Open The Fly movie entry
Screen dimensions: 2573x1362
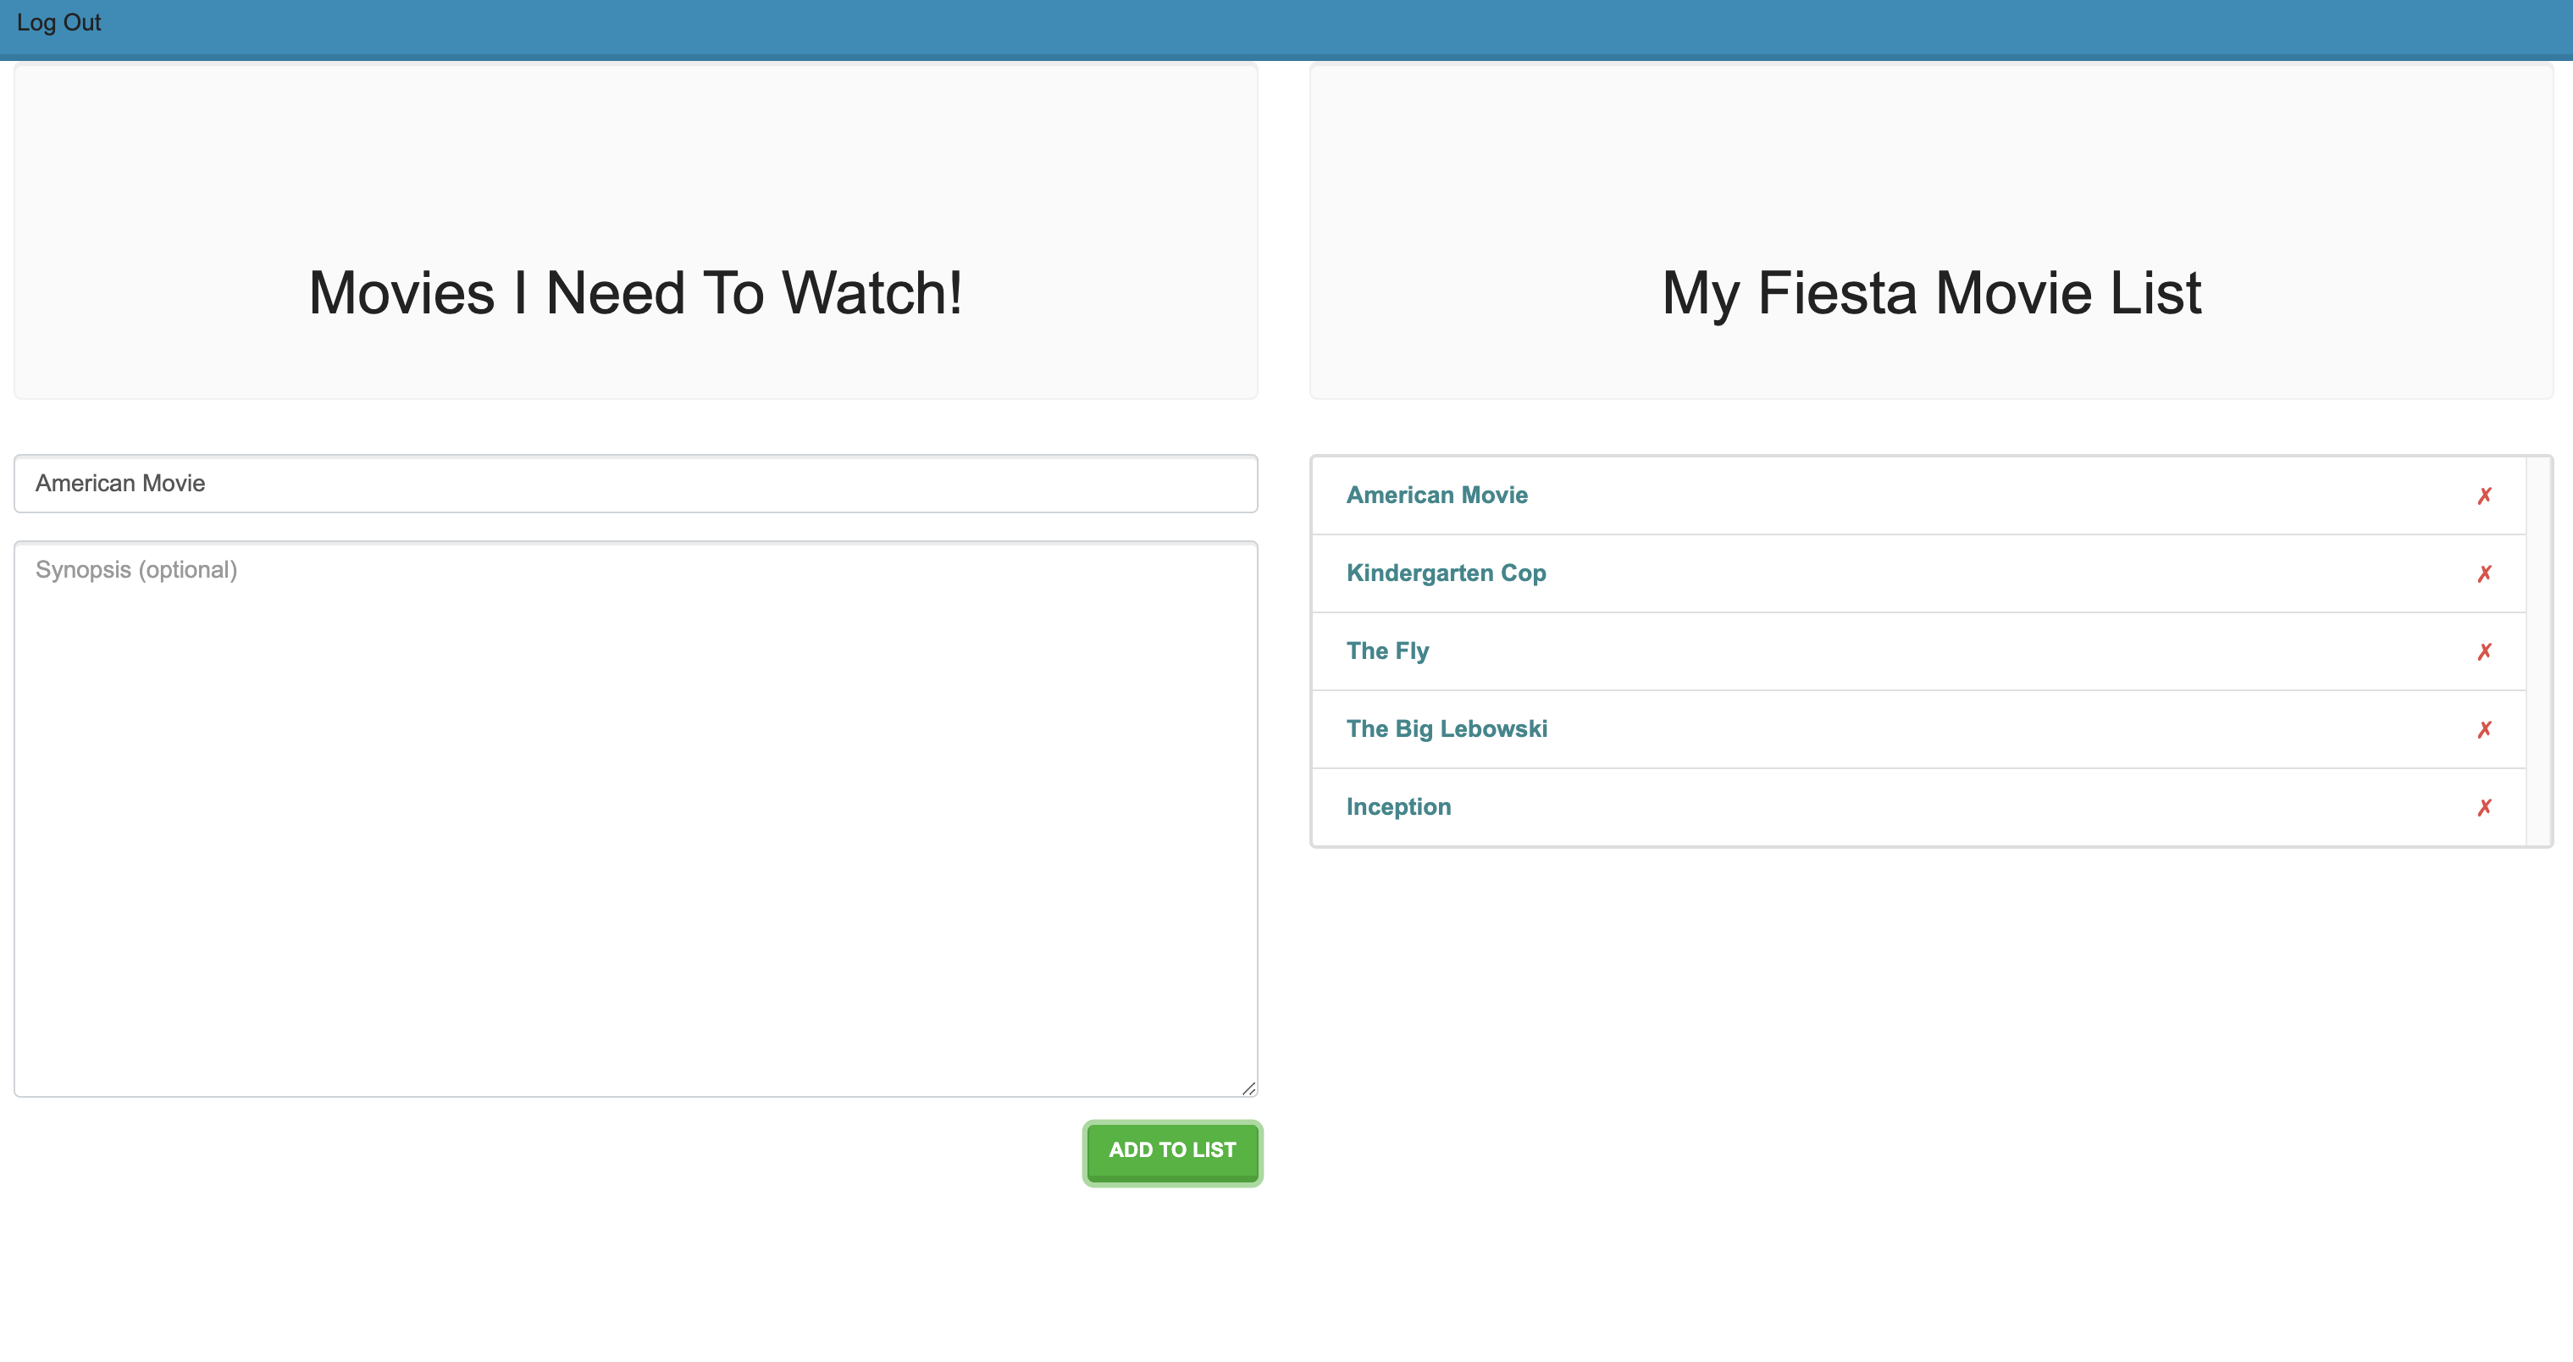click(1387, 651)
